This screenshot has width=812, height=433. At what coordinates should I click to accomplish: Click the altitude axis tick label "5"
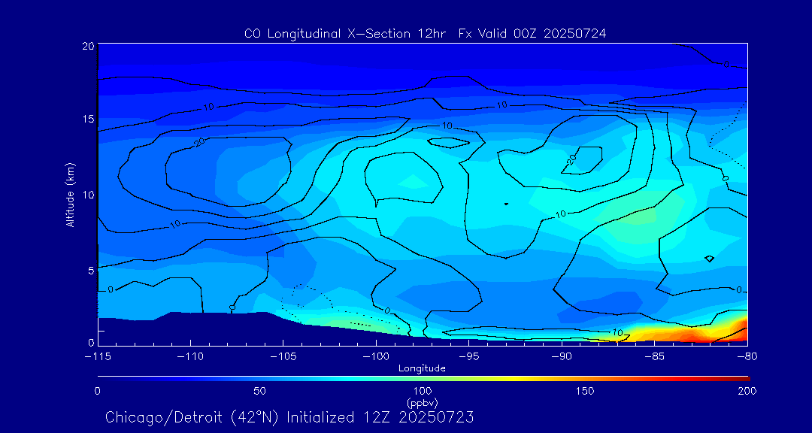coord(91,270)
